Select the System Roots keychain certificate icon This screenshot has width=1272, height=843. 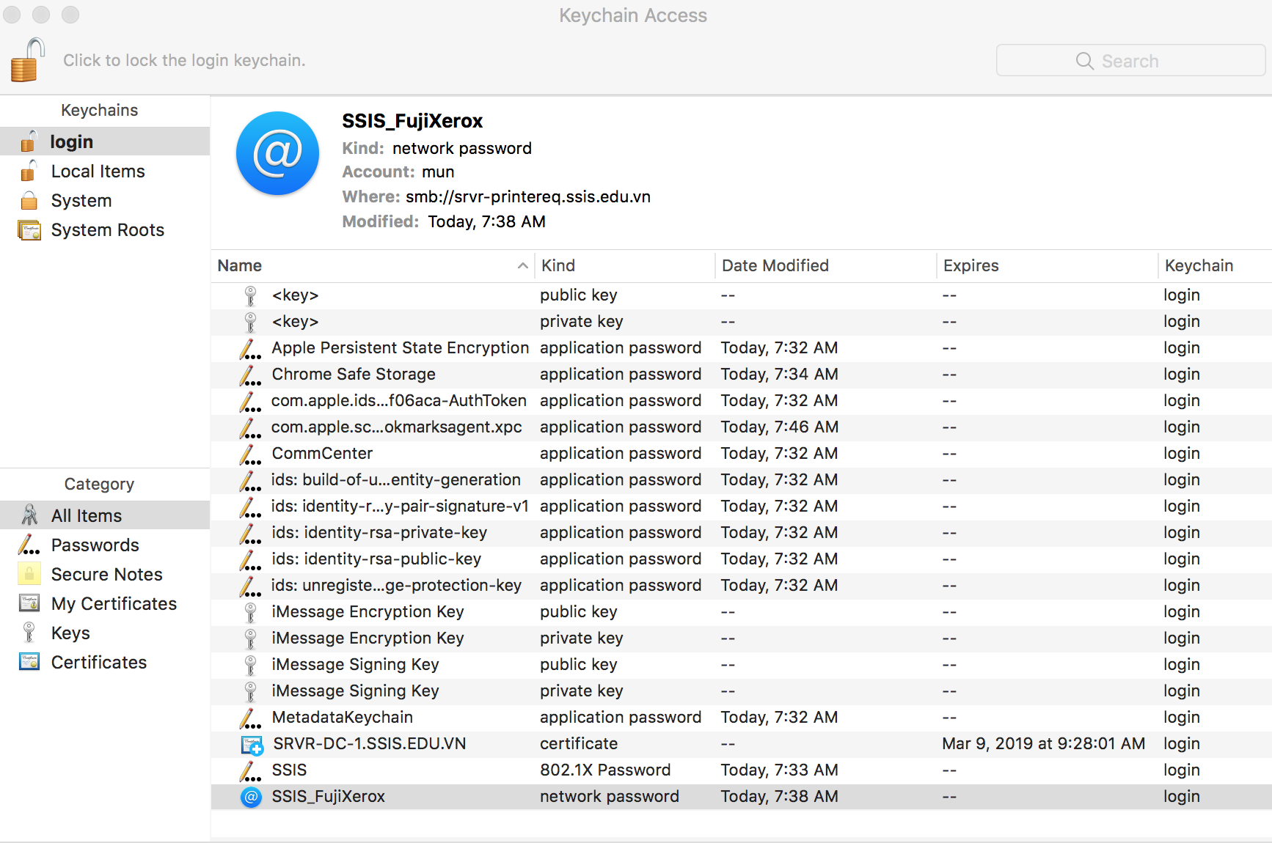(x=29, y=230)
